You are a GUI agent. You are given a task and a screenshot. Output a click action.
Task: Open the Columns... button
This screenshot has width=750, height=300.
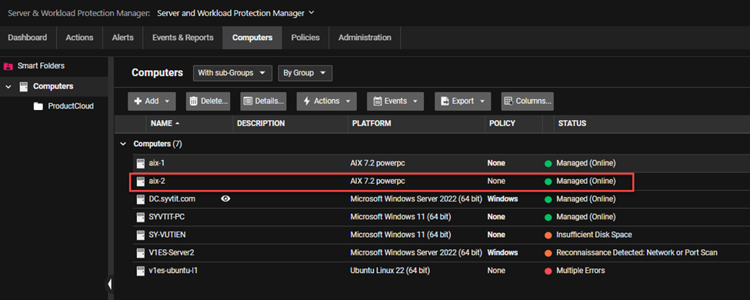click(527, 101)
